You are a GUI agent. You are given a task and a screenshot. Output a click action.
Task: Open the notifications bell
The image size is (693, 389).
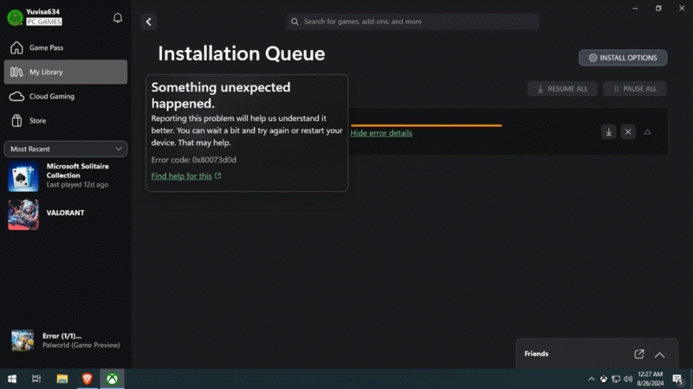pos(118,17)
